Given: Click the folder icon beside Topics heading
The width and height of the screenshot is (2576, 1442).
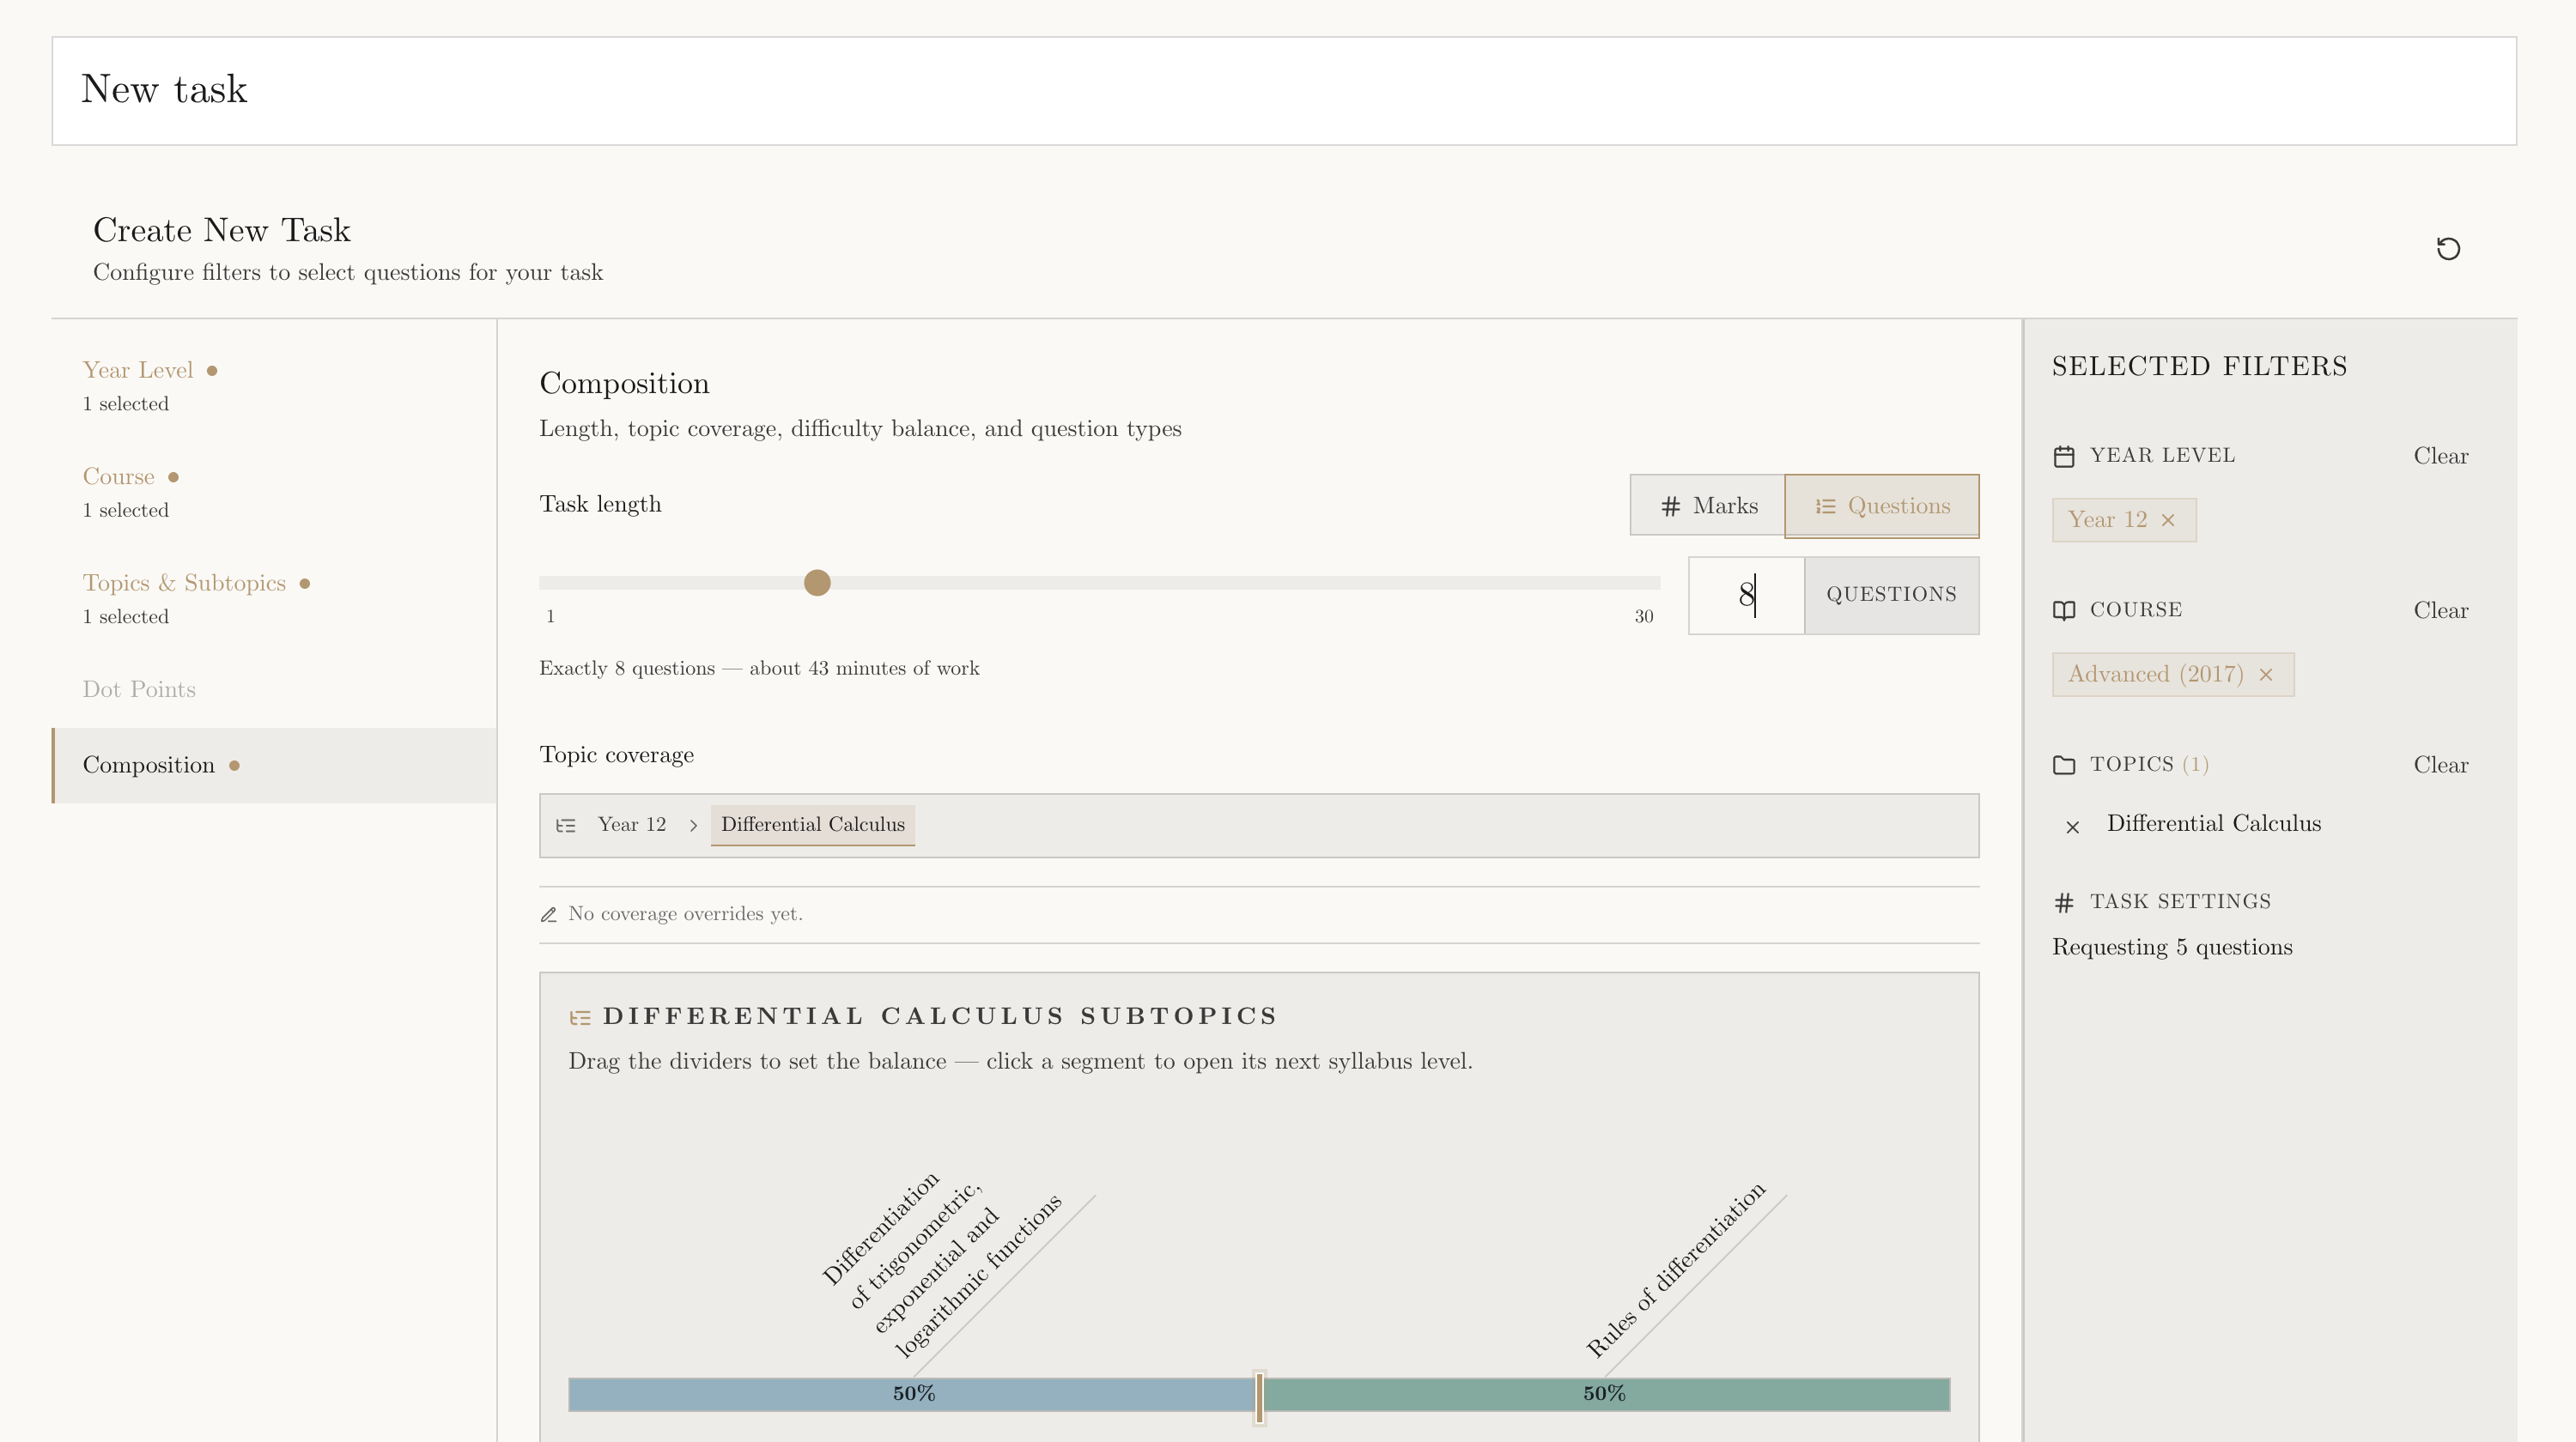Looking at the screenshot, I should click(x=2064, y=766).
